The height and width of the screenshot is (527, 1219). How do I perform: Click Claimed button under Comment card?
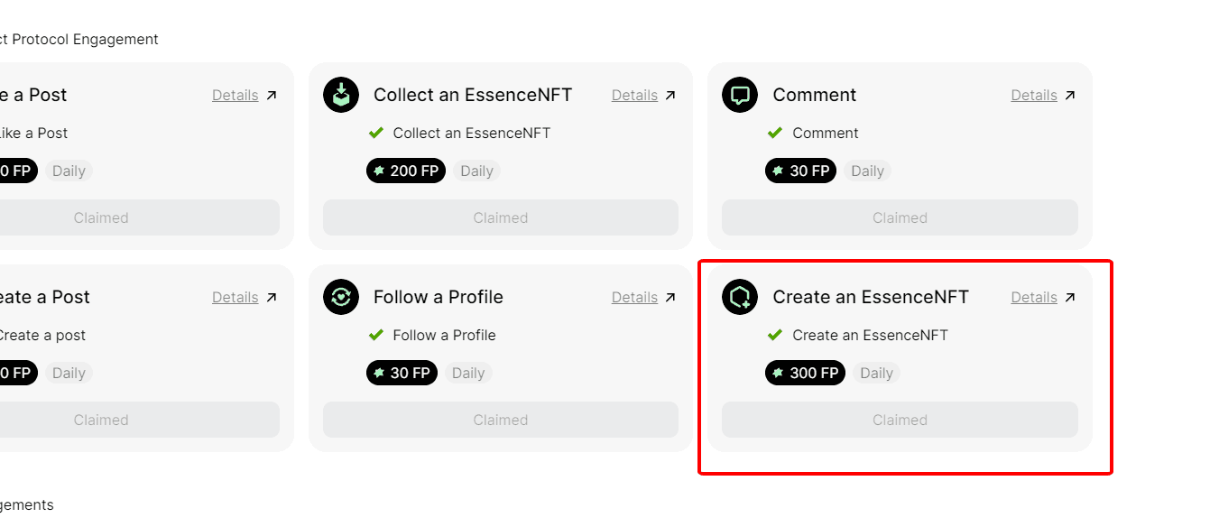click(x=900, y=217)
